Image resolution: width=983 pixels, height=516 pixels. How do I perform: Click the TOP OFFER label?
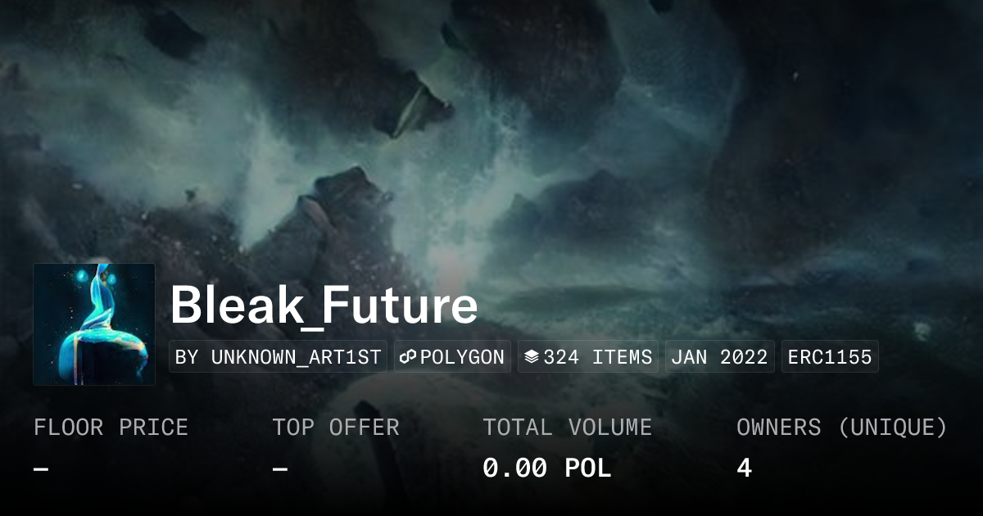click(x=336, y=428)
